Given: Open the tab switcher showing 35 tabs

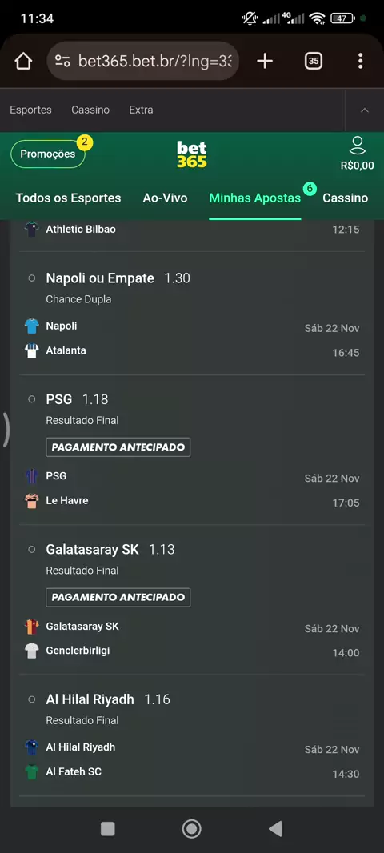Looking at the screenshot, I should pyautogui.click(x=314, y=61).
